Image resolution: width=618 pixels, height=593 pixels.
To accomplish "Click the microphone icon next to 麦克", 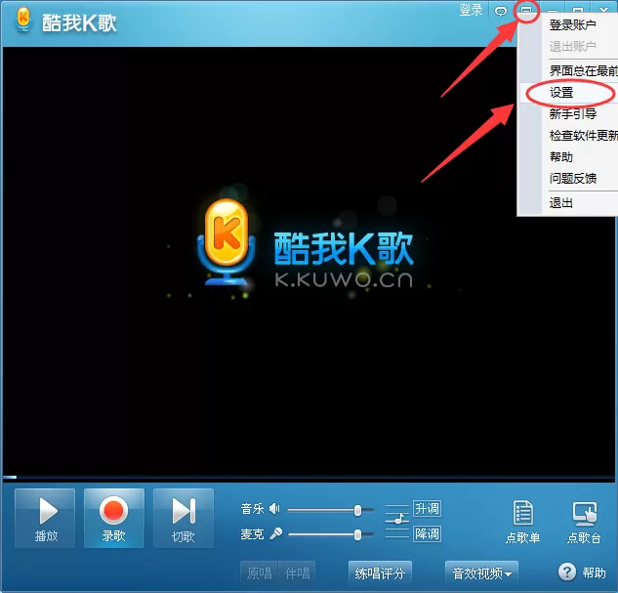I will point(276,533).
